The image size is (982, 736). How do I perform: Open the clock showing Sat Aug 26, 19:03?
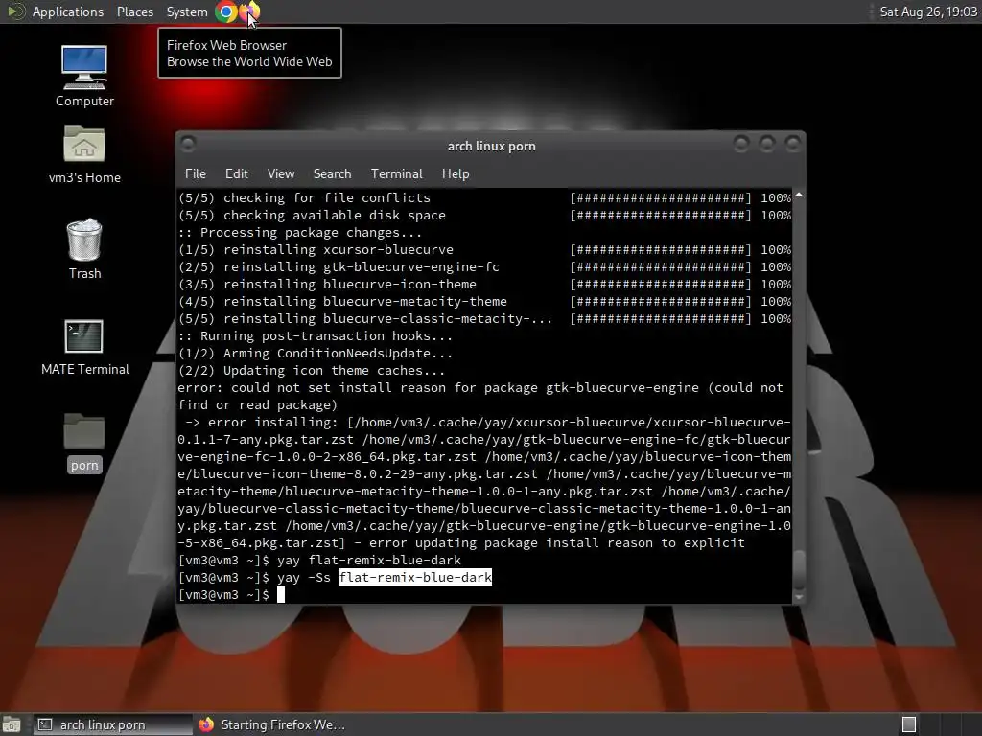[x=928, y=11]
